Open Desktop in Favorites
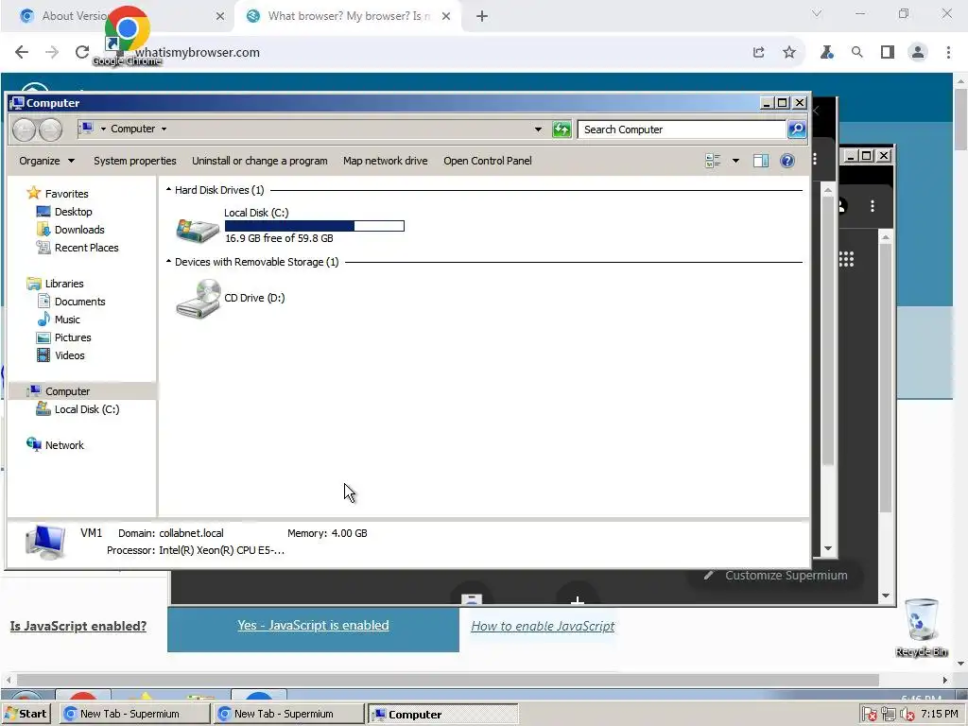 [73, 212]
